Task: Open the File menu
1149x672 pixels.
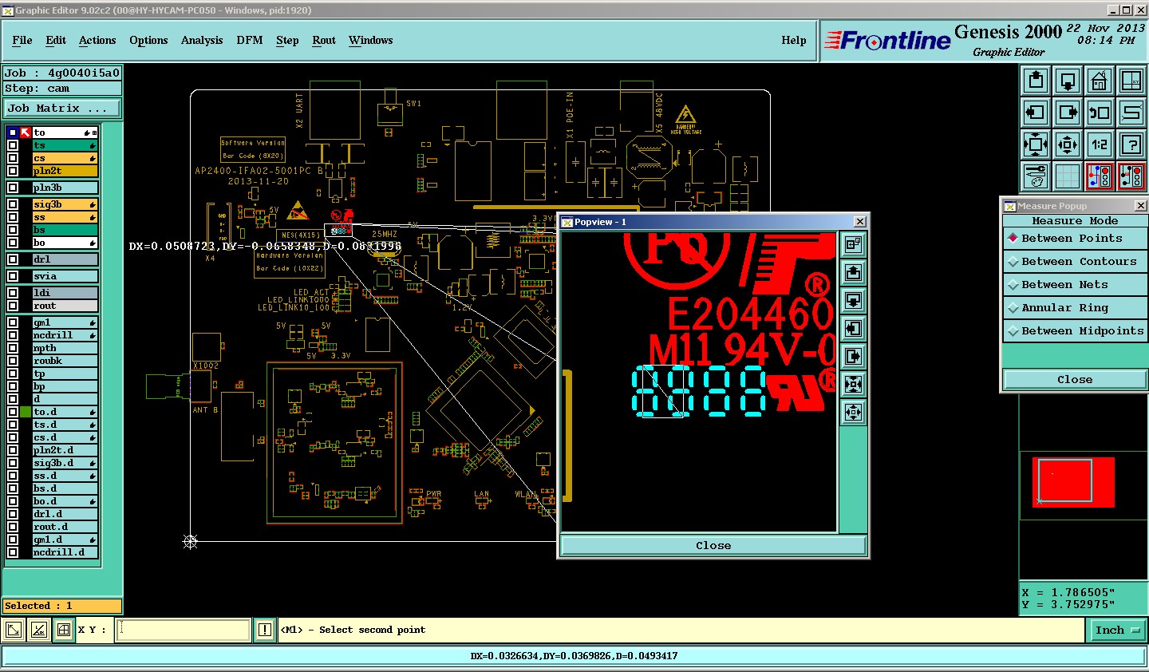Action: pos(22,40)
